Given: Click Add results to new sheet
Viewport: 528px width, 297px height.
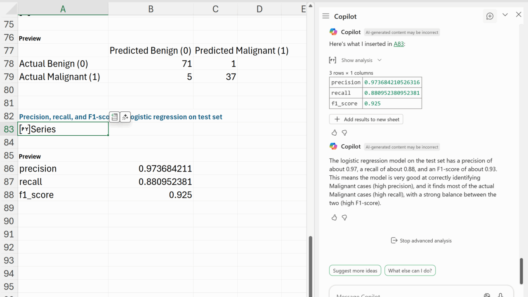Looking at the screenshot, I should (x=366, y=119).
